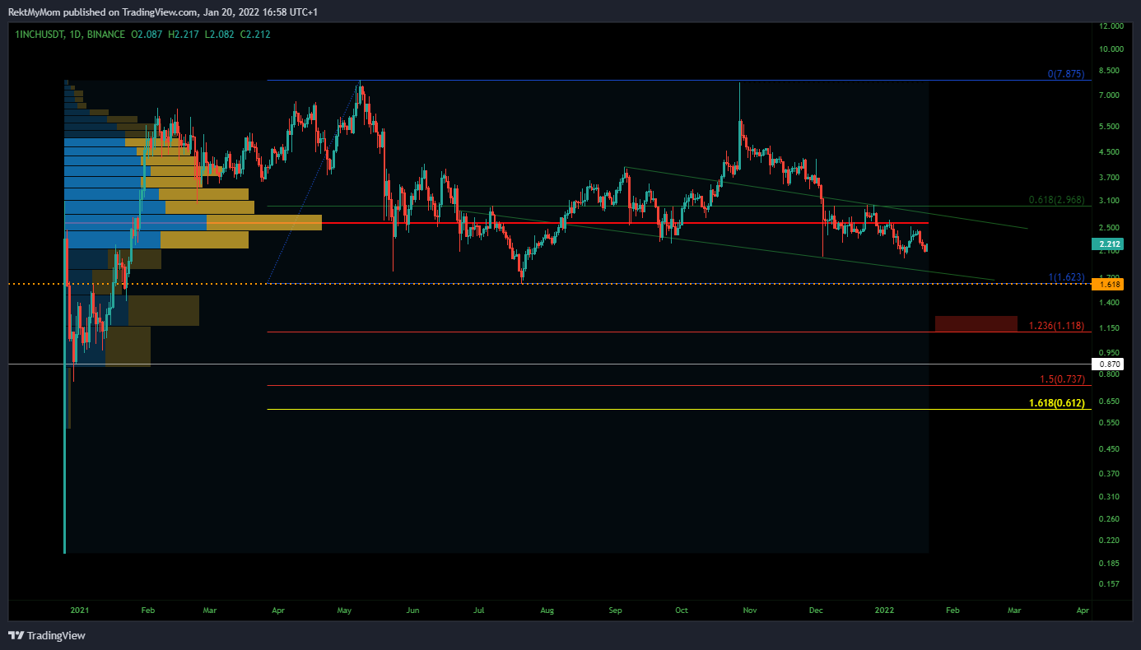Image resolution: width=1141 pixels, height=650 pixels.
Task: Click the white 0.870 price tag
Action: point(1106,364)
